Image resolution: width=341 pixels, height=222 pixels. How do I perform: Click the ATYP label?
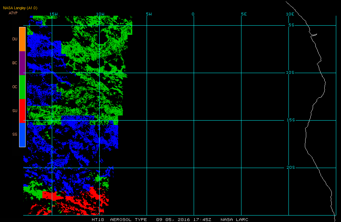tap(13, 13)
